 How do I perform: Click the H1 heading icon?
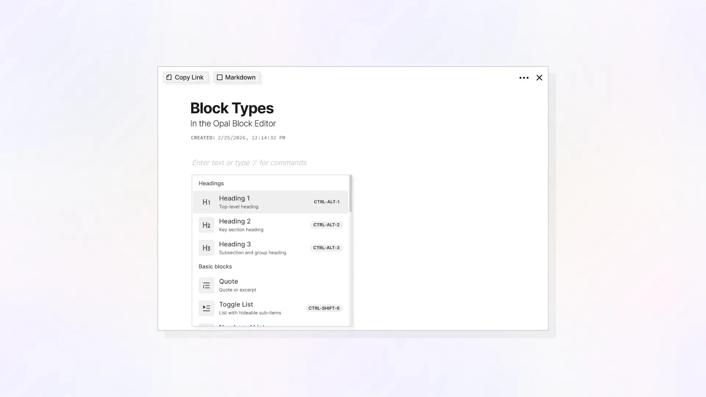[x=206, y=202]
